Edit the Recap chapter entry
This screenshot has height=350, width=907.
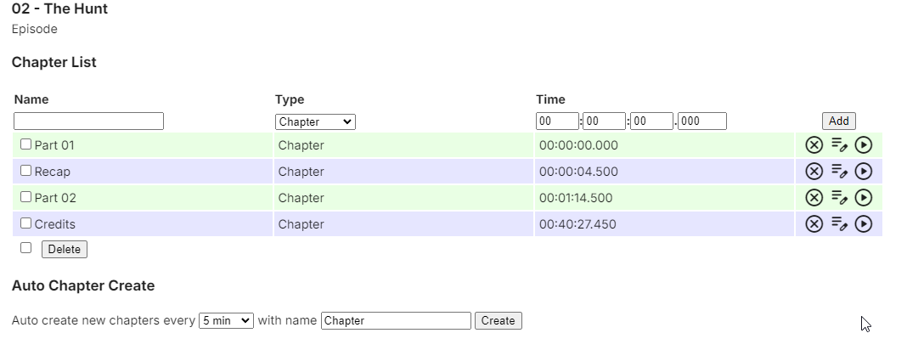click(x=839, y=172)
